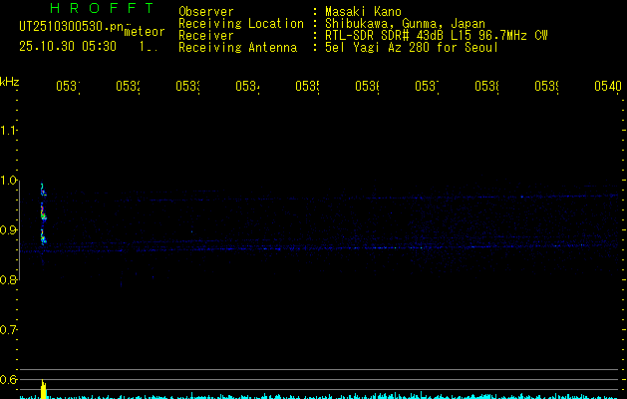Click the 1.0 kHz frequency axis label

click(9, 181)
